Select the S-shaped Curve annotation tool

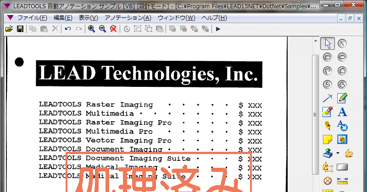(x=328, y=85)
